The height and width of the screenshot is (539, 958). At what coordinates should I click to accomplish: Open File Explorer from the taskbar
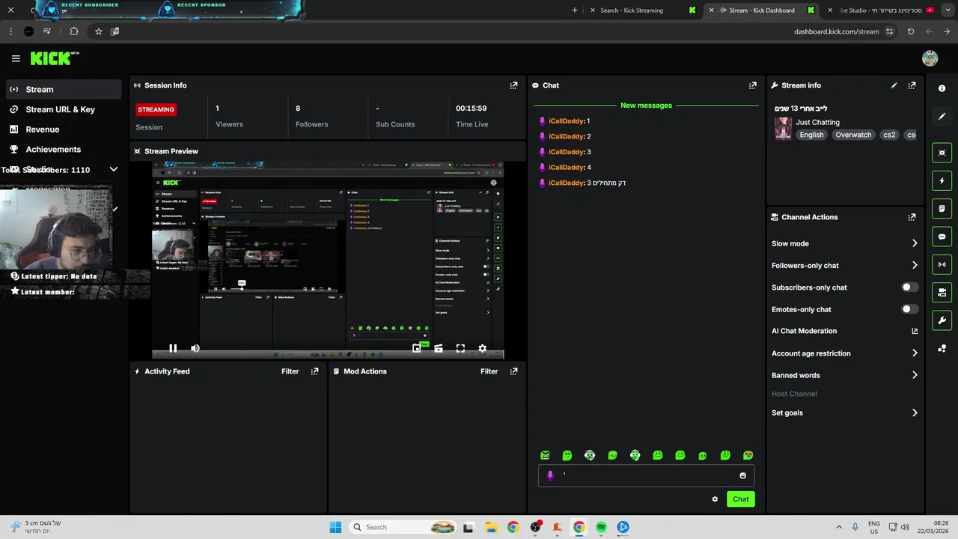click(x=491, y=527)
